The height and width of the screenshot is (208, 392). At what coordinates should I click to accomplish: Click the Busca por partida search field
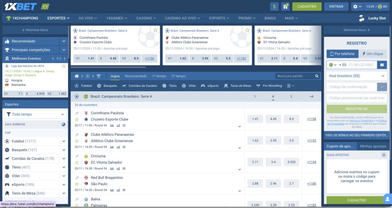(x=294, y=76)
